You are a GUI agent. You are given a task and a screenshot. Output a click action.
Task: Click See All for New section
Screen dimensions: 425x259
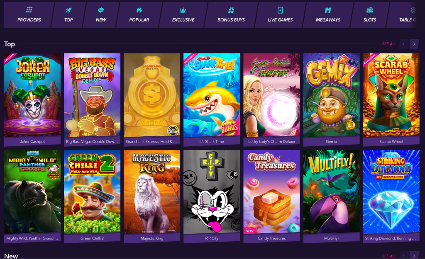point(389,256)
